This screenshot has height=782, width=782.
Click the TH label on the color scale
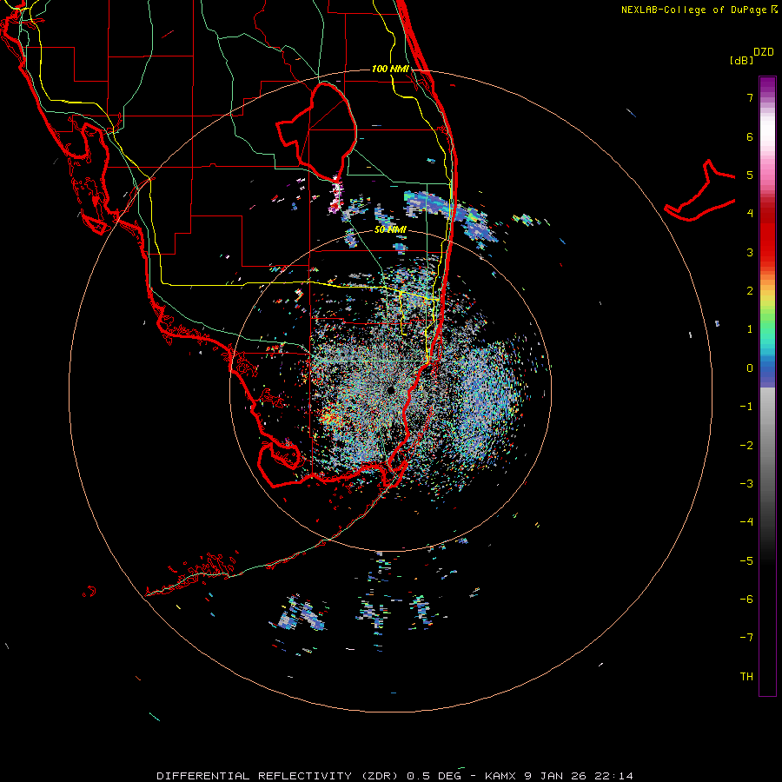click(x=746, y=676)
